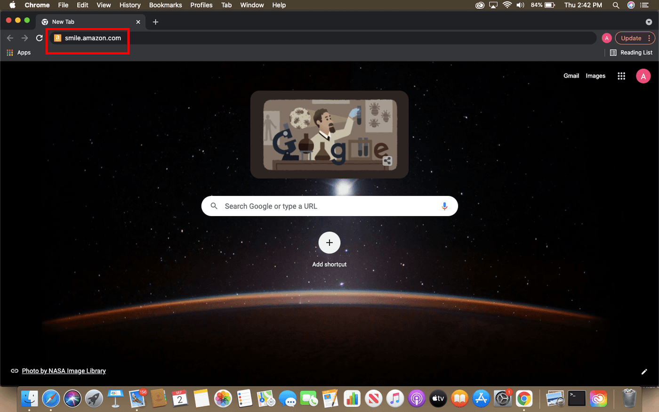659x412 pixels.
Task: Open the Edit menu
Action: click(82, 5)
